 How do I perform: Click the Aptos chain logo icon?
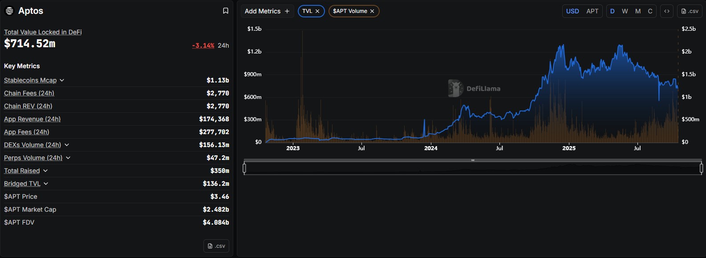point(9,11)
